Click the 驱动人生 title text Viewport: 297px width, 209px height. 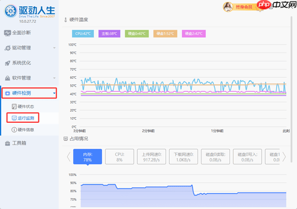[x=37, y=10]
